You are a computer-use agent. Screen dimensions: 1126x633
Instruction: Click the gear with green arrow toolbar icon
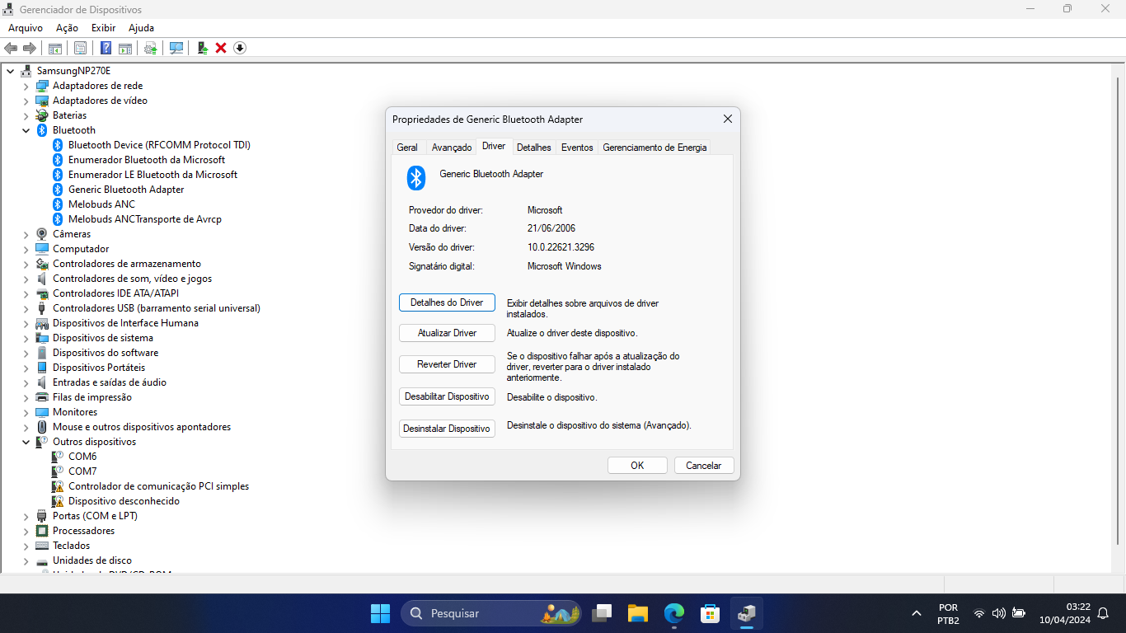[x=151, y=48]
